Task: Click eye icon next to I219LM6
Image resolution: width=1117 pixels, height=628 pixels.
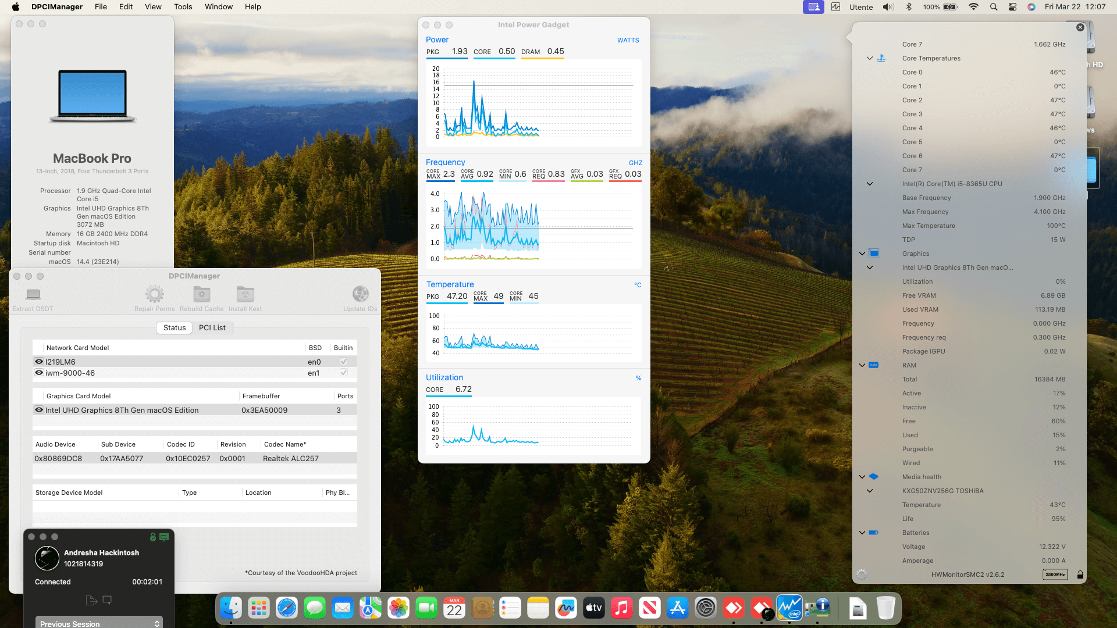Action: [39, 361]
